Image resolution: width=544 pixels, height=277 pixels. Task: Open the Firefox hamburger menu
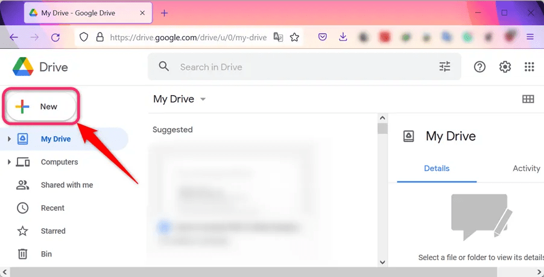point(530,37)
